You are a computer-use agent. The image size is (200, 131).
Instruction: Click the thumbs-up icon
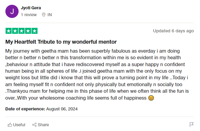pyautogui.click(x=10, y=125)
